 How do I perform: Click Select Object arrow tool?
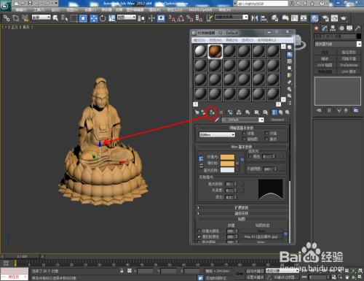55,18
